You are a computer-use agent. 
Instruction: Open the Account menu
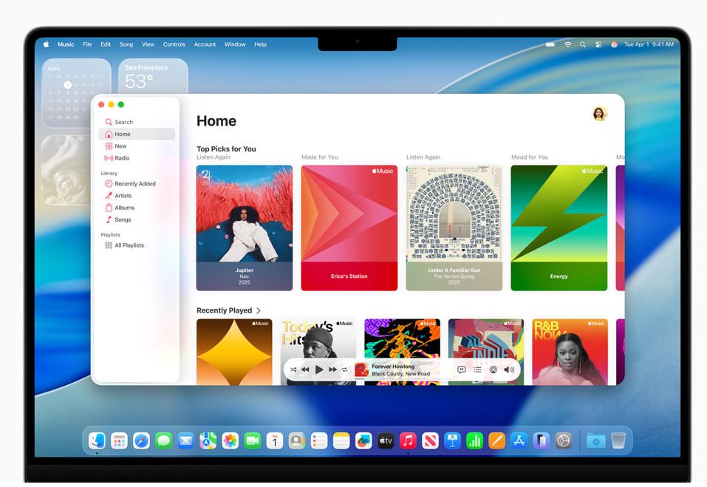pyautogui.click(x=205, y=44)
